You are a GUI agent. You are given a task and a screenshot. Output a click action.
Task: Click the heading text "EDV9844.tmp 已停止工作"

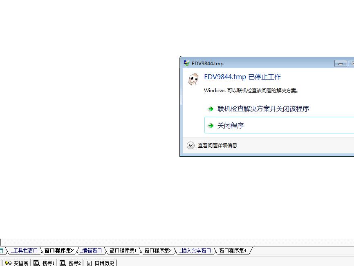[x=242, y=77]
